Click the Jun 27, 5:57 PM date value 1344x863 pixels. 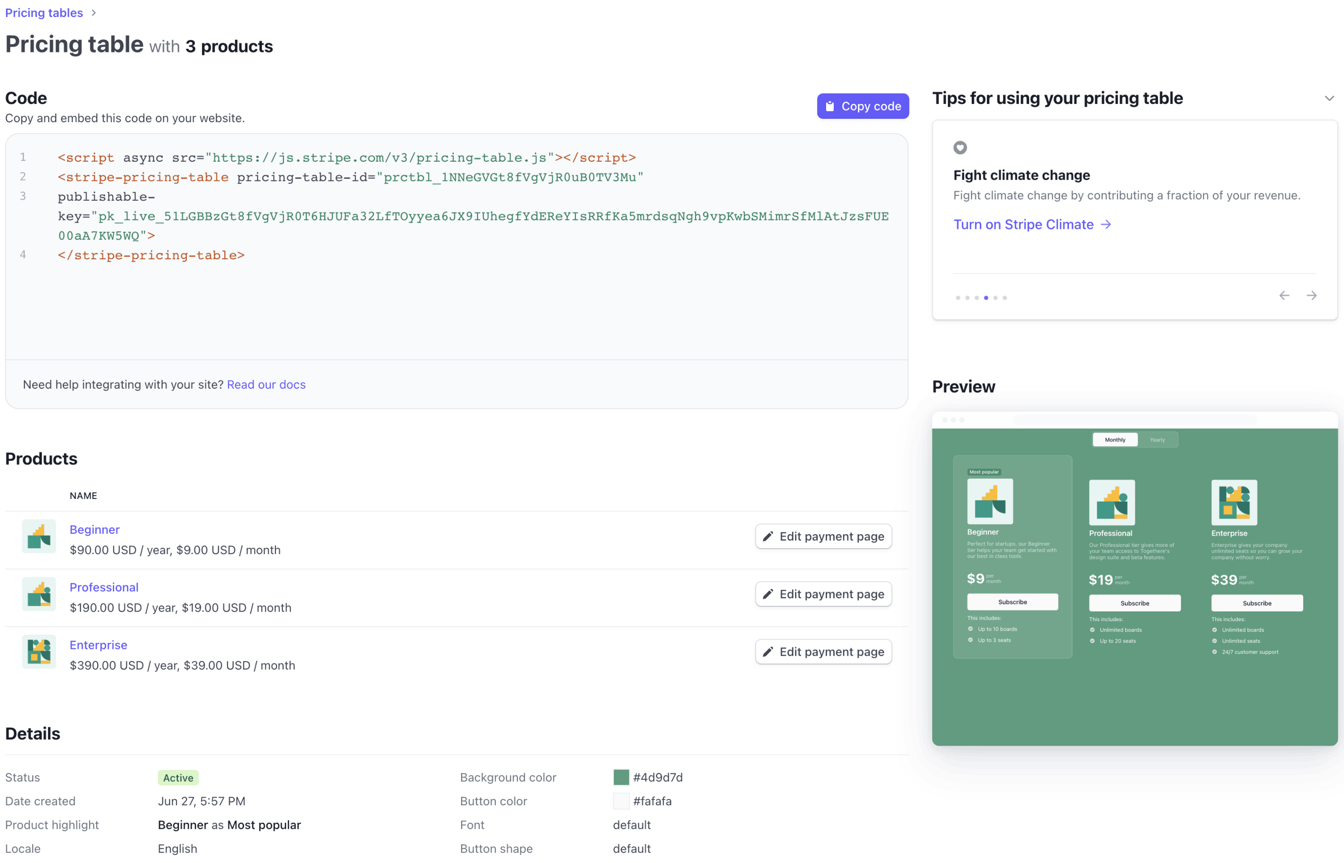click(x=202, y=801)
